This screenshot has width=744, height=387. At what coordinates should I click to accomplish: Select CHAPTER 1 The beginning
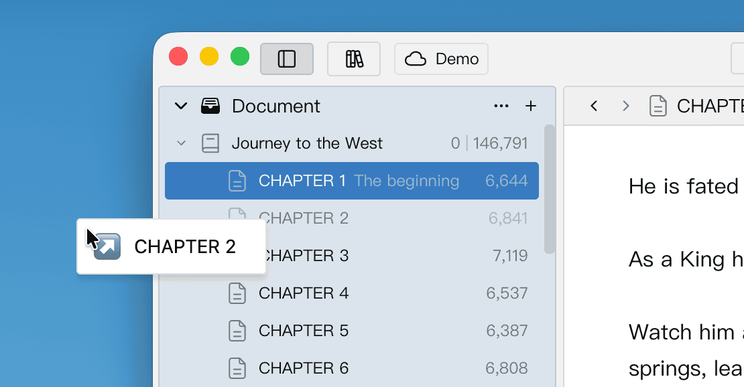359,181
